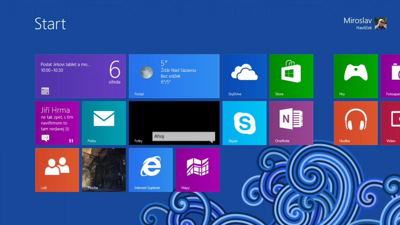The height and width of the screenshot is (225, 400).
Task: Click the 'Poslat Jirkovi tablet a mo...' appointment text
Action: 66,64
